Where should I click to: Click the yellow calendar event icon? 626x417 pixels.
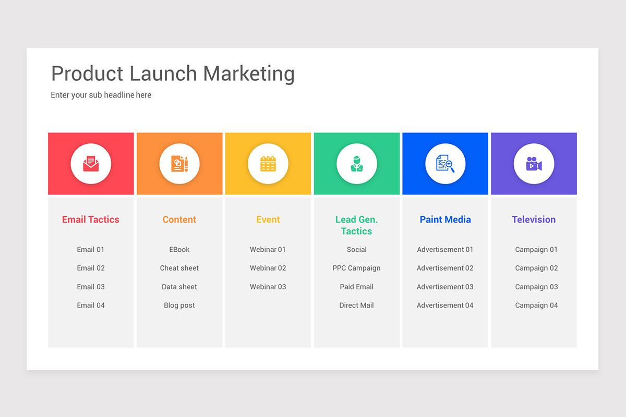268,164
